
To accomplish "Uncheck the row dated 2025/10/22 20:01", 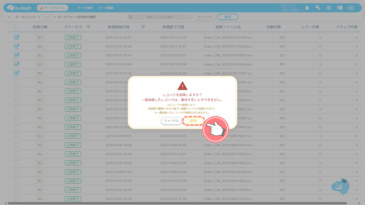I will (x=17, y=37).
